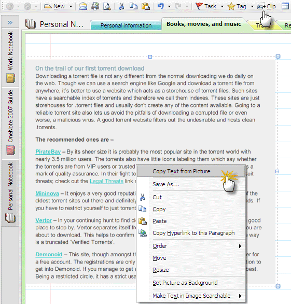Open the Work Notebook sidebar tab
Viewport: 291px width, 304px height.
(10, 58)
